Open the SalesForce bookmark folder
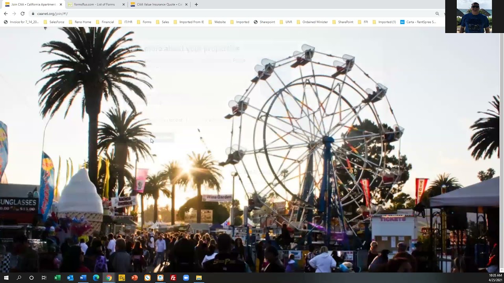504x283 pixels. tap(54, 22)
